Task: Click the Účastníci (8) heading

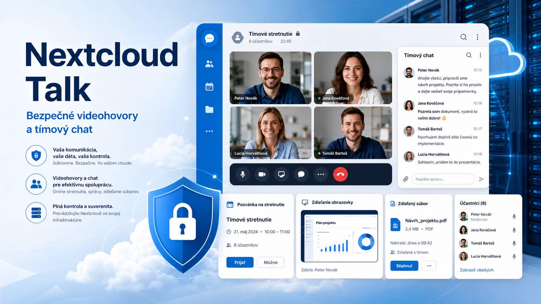Action: [473, 203]
